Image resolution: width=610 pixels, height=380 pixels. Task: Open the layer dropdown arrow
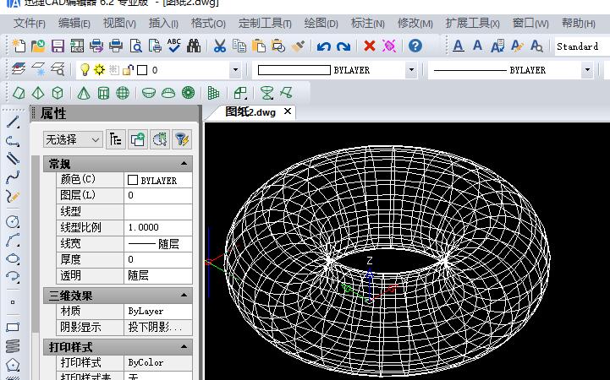coord(235,70)
